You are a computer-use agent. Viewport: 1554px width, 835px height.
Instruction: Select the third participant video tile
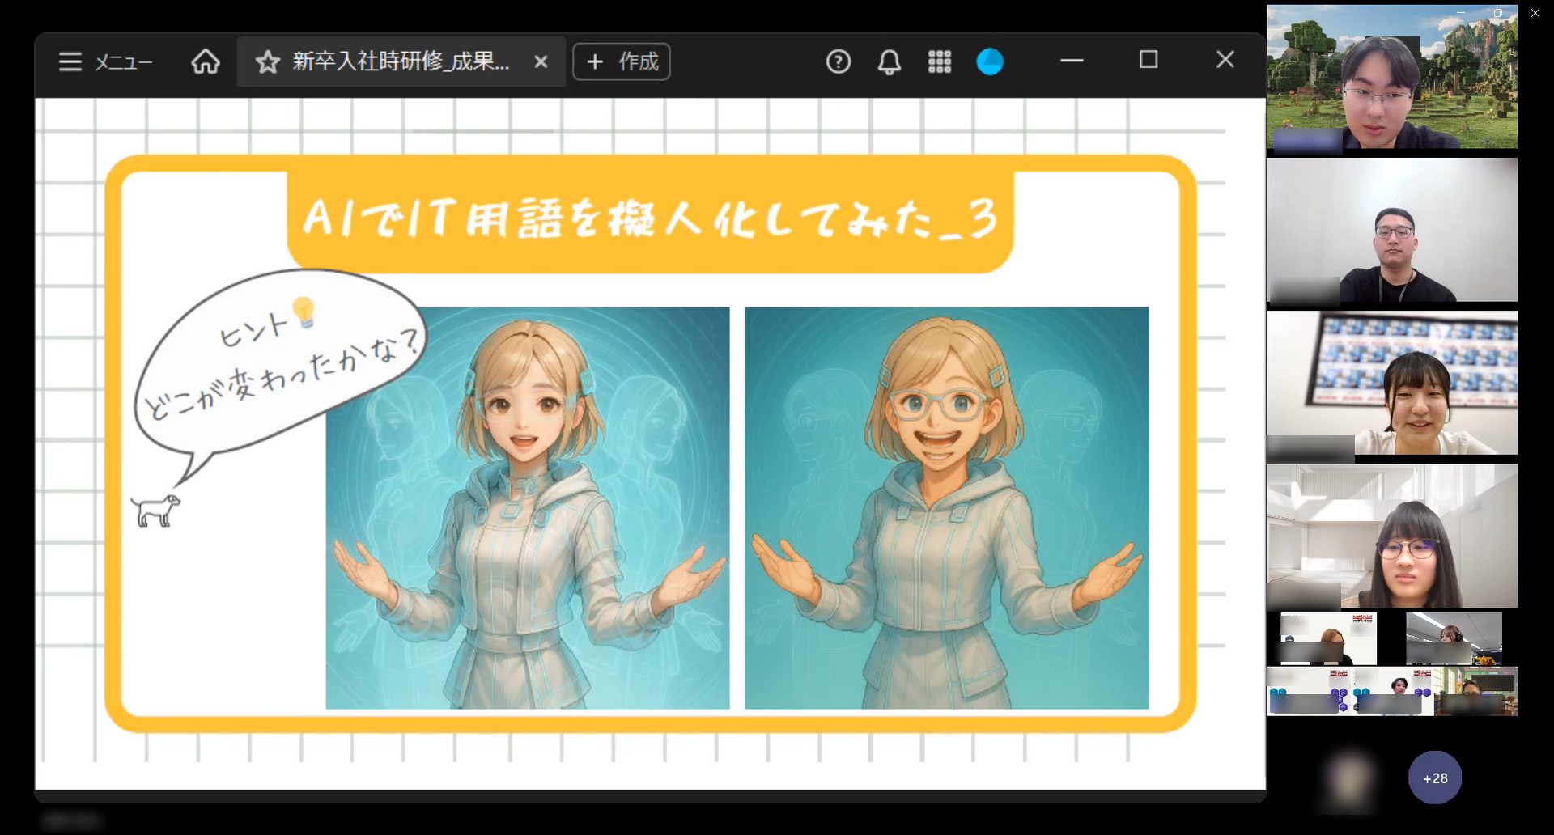pyautogui.click(x=1392, y=383)
